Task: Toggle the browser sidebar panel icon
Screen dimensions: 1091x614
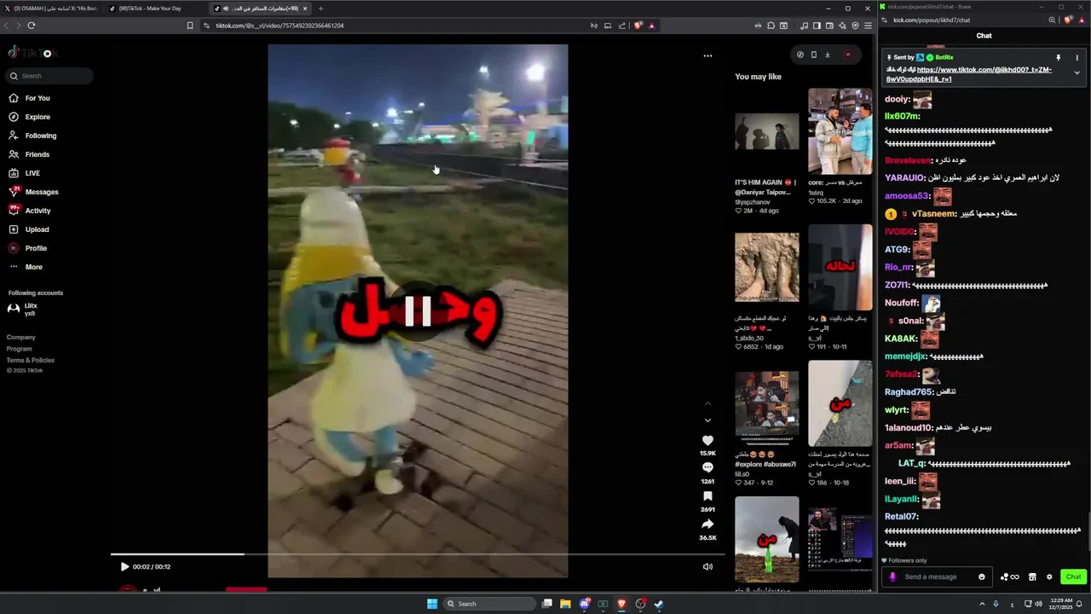Action: (x=816, y=26)
